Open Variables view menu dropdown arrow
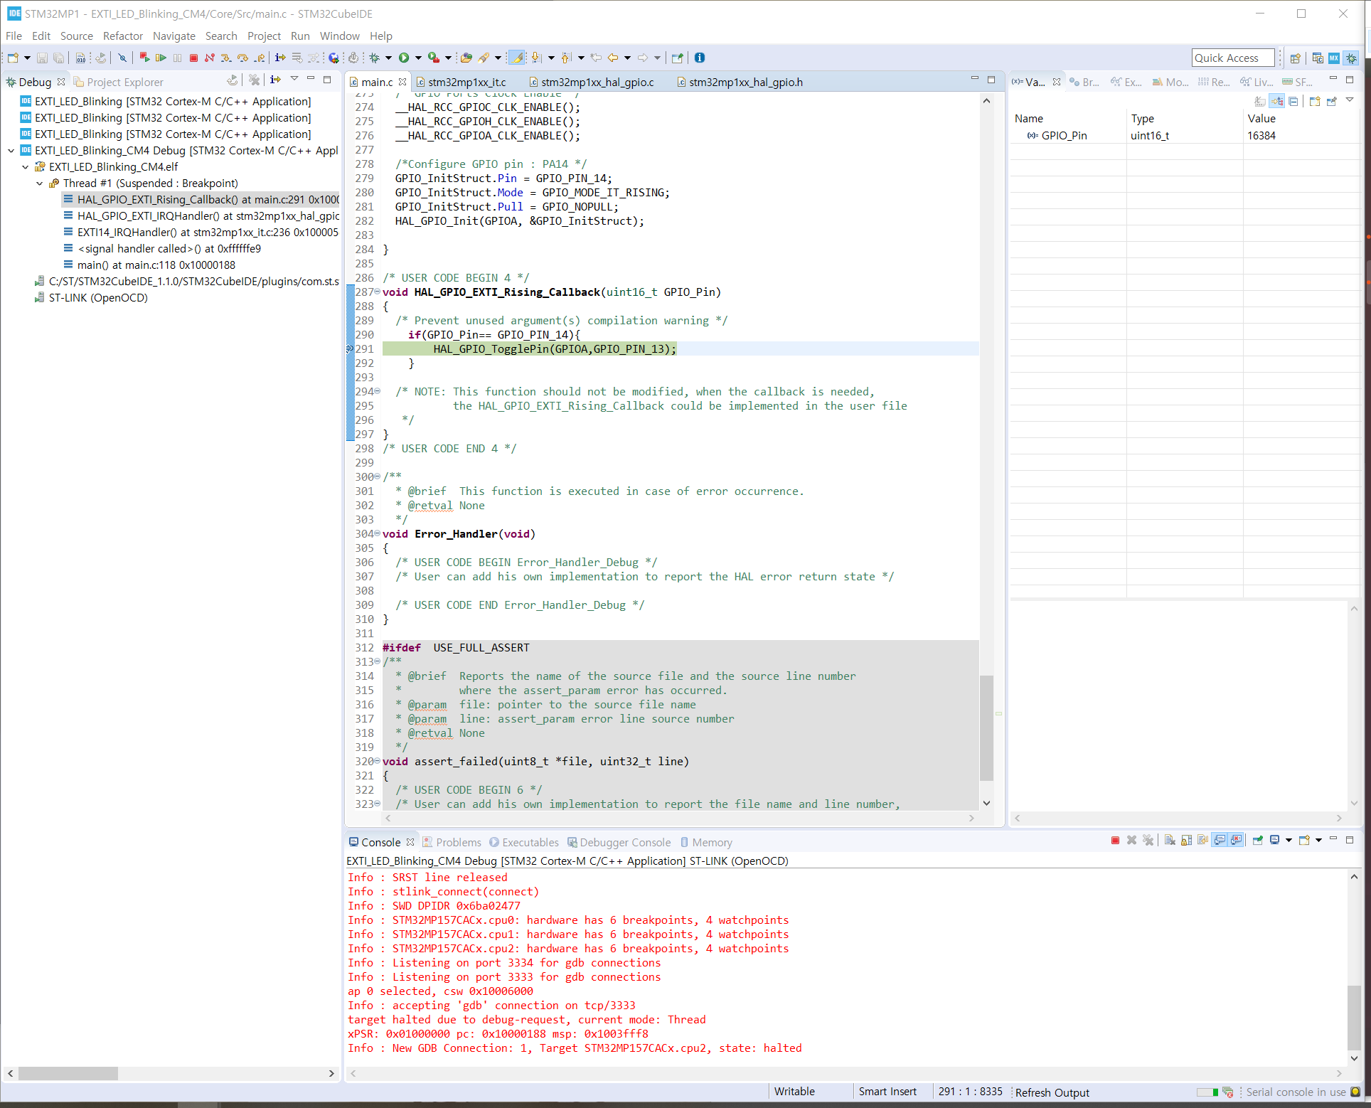The width and height of the screenshot is (1371, 1108). [1350, 100]
